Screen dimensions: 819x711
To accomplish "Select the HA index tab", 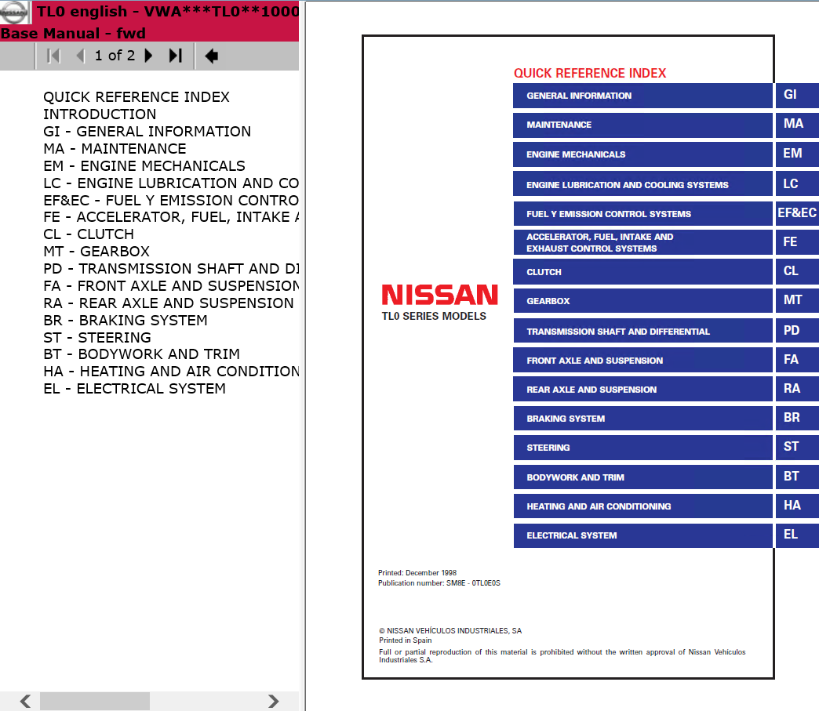I will pos(797,506).
